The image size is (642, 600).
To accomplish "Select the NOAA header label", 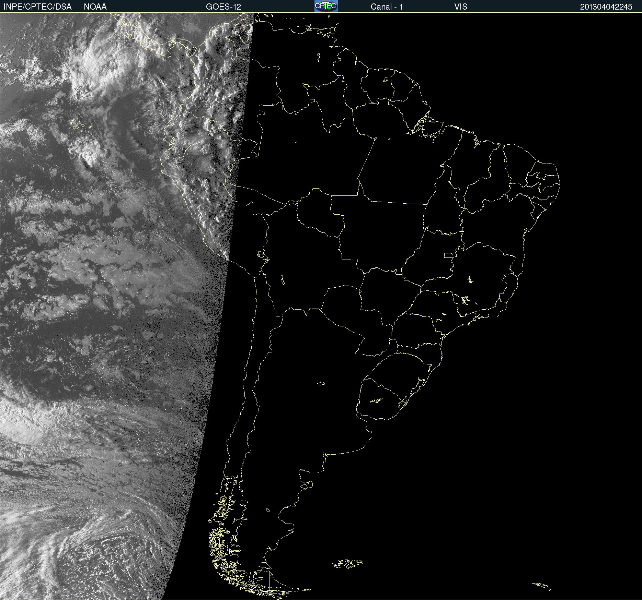I will (x=95, y=7).
